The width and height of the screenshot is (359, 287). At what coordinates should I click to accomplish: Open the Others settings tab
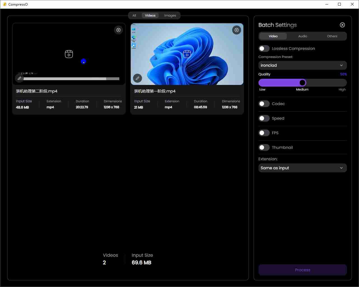point(332,36)
